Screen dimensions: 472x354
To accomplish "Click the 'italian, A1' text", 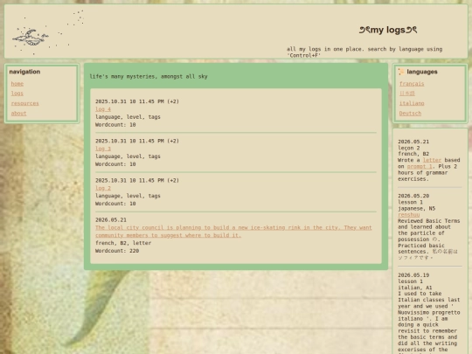I will click(x=415, y=288).
